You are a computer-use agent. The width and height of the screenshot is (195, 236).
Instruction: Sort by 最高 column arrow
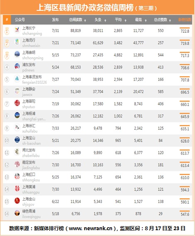coord(146,20)
